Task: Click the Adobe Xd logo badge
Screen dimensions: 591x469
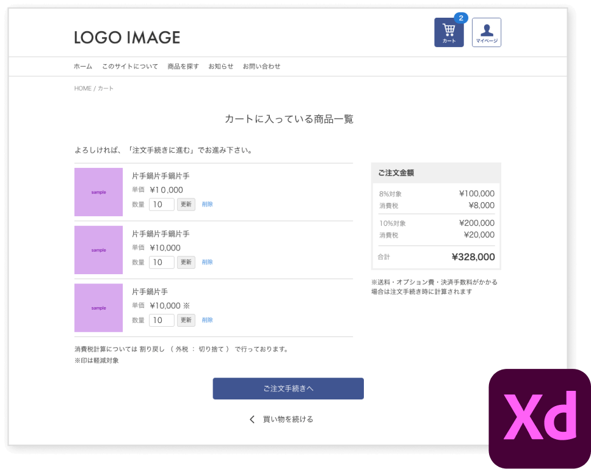Action: (540, 418)
